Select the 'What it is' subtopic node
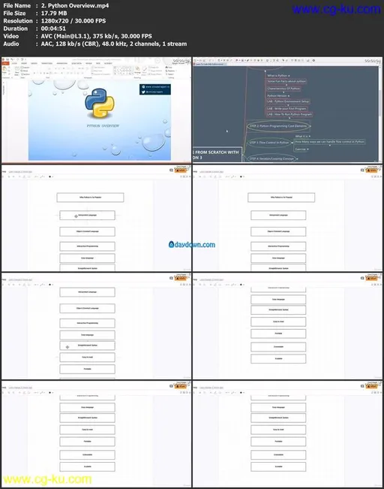This screenshot has width=384, height=489. click(301, 136)
